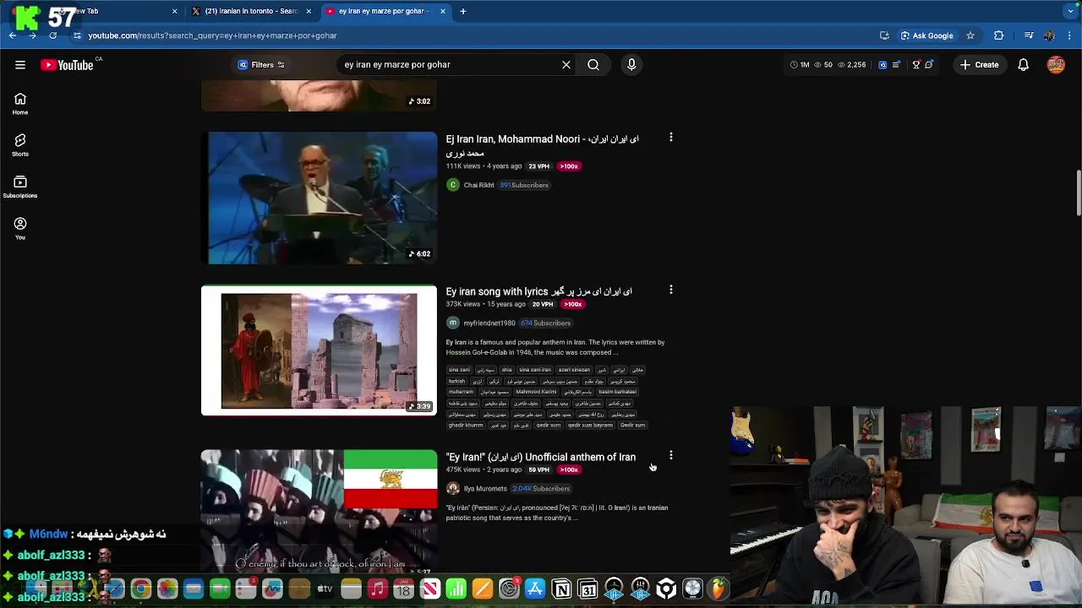The width and height of the screenshot is (1082, 608).
Task: Expand the tab search chevron at top right
Action: 1070,11
